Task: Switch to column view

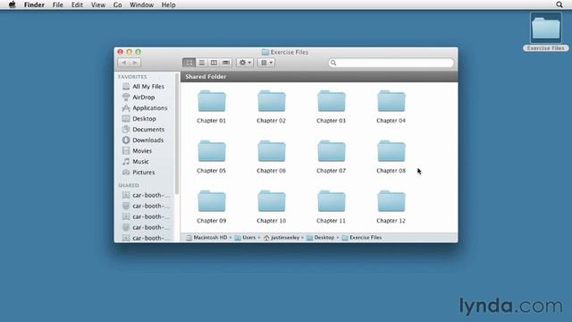Action: click(x=214, y=63)
